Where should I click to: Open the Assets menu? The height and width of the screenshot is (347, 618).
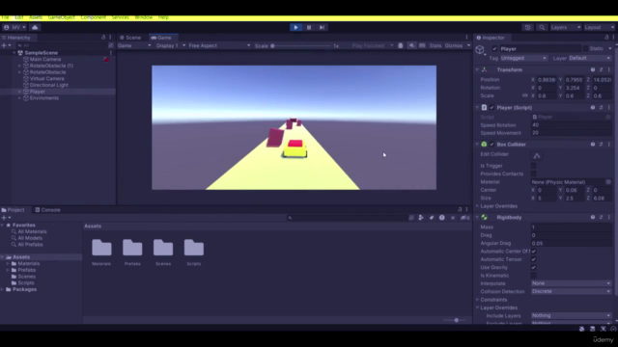pyautogui.click(x=36, y=17)
